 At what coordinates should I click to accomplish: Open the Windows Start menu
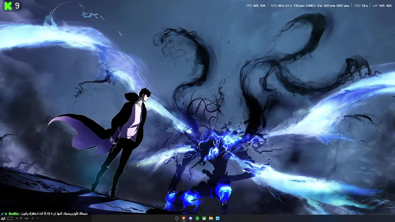click(218, 218)
